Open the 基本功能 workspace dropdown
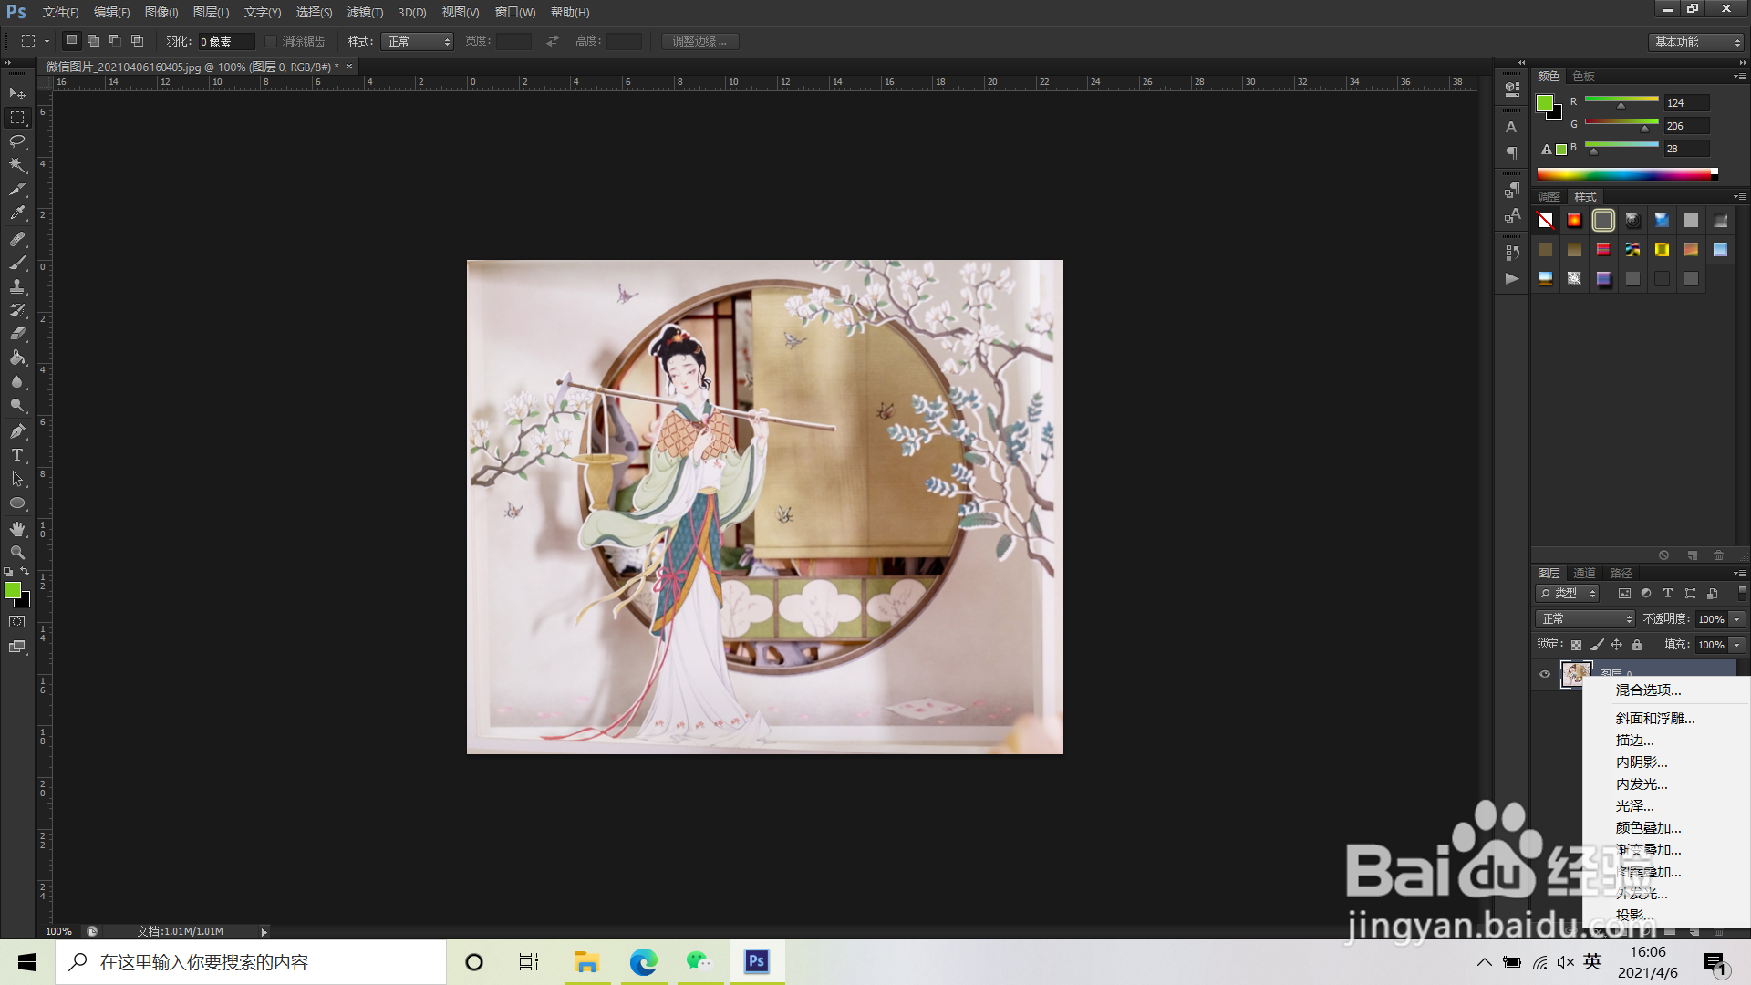This screenshot has height=985, width=1751. [1696, 42]
